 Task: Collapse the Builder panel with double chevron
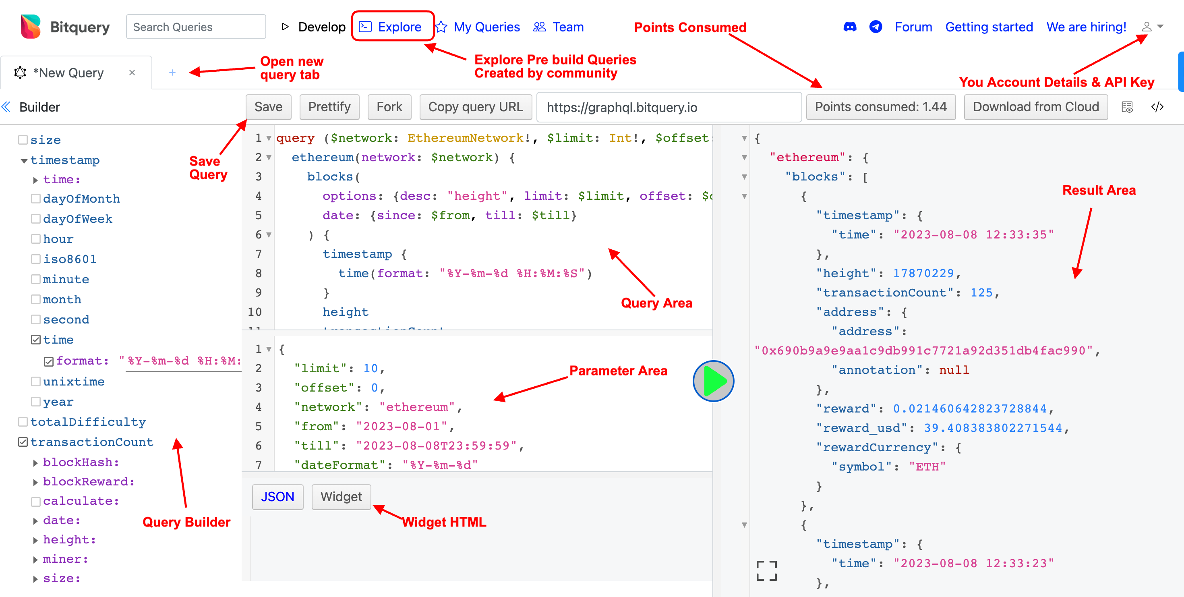pos(6,107)
